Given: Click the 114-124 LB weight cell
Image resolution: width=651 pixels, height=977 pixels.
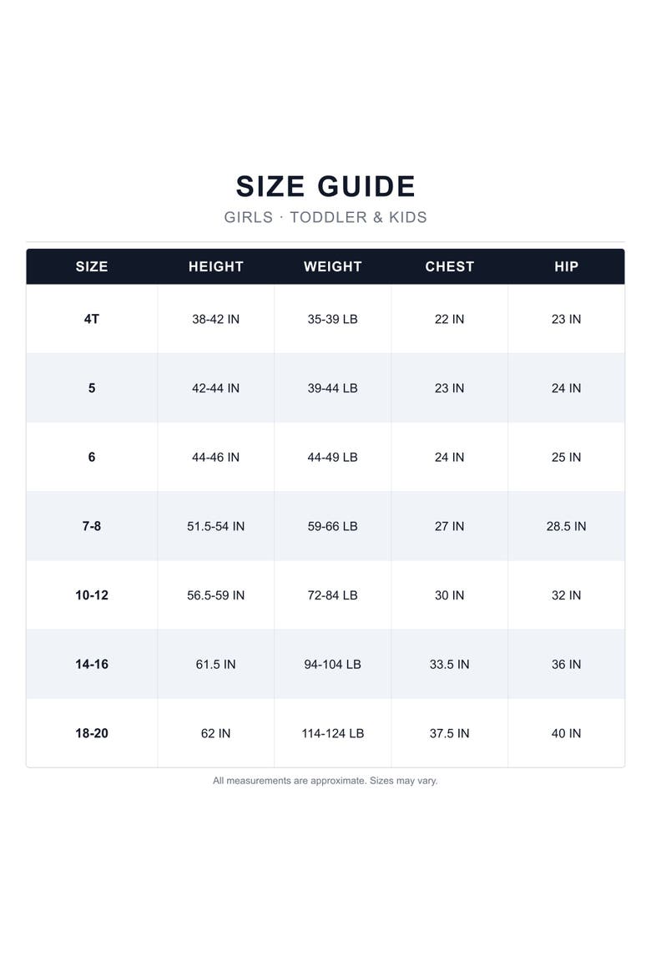Looking at the screenshot, I should point(333,733).
